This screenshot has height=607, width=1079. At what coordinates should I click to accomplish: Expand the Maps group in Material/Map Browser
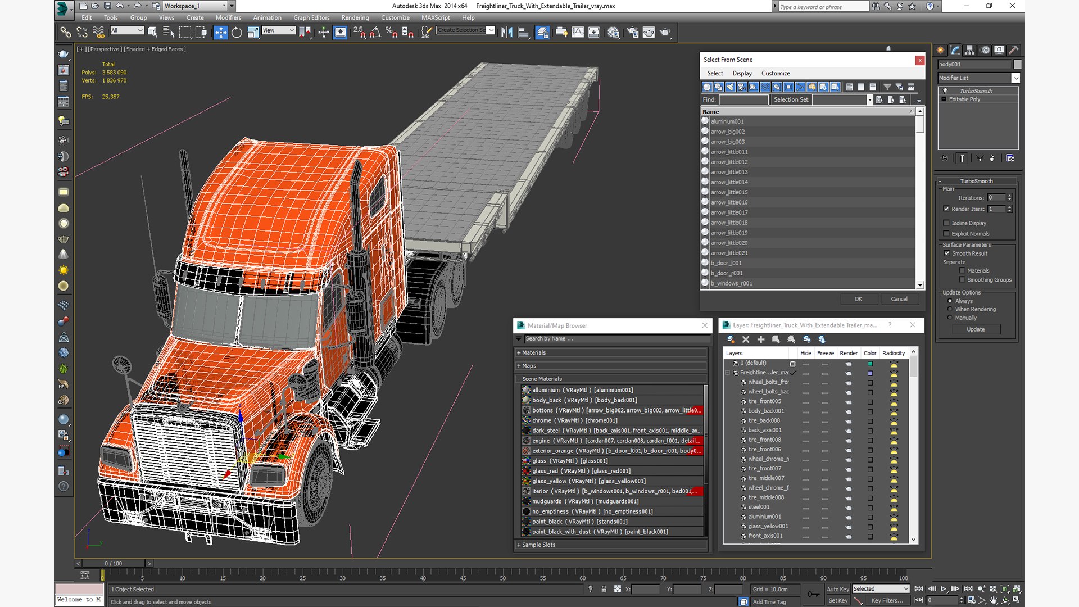tap(519, 366)
